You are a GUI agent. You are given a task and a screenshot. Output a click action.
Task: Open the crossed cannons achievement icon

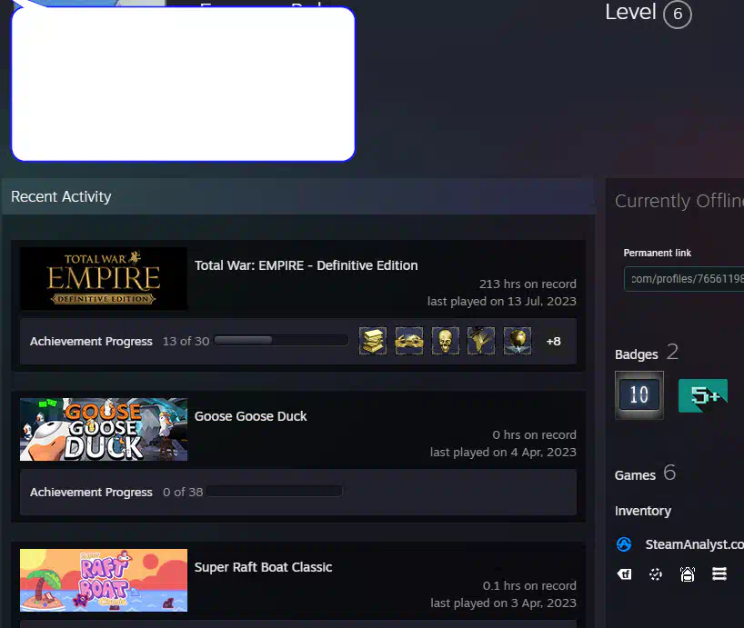pyautogui.click(x=409, y=341)
